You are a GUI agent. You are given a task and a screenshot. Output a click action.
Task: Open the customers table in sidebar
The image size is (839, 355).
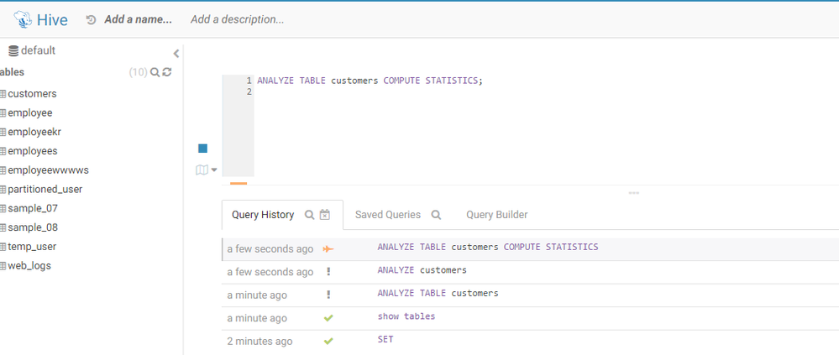(x=32, y=94)
